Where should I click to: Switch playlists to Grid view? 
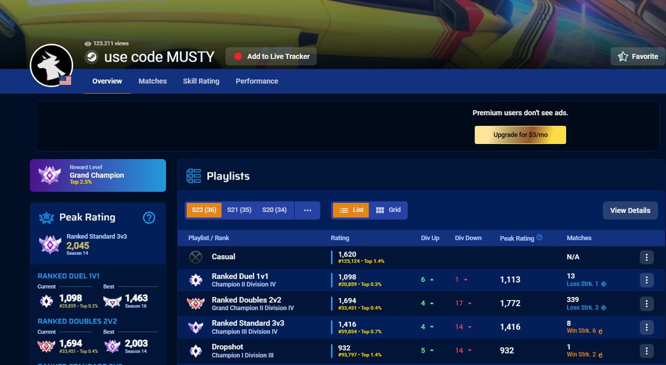pyautogui.click(x=388, y=210)
